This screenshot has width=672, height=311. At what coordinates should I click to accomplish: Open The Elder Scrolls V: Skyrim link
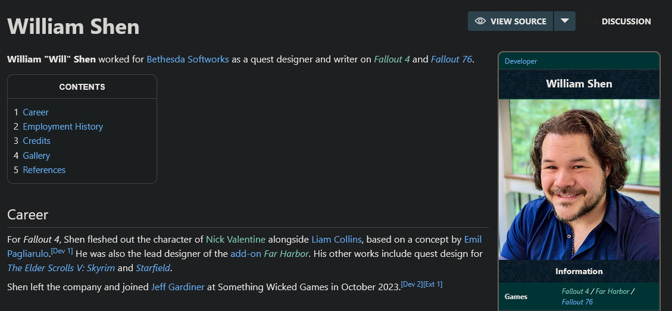pyautogui.click(x=61, y=268)
